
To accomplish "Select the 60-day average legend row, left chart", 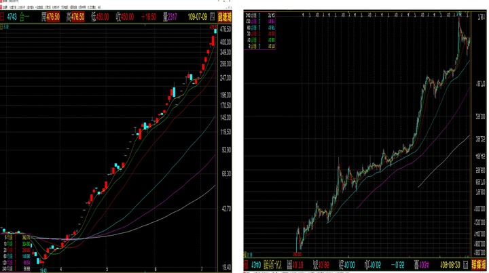I will (16, 256).
